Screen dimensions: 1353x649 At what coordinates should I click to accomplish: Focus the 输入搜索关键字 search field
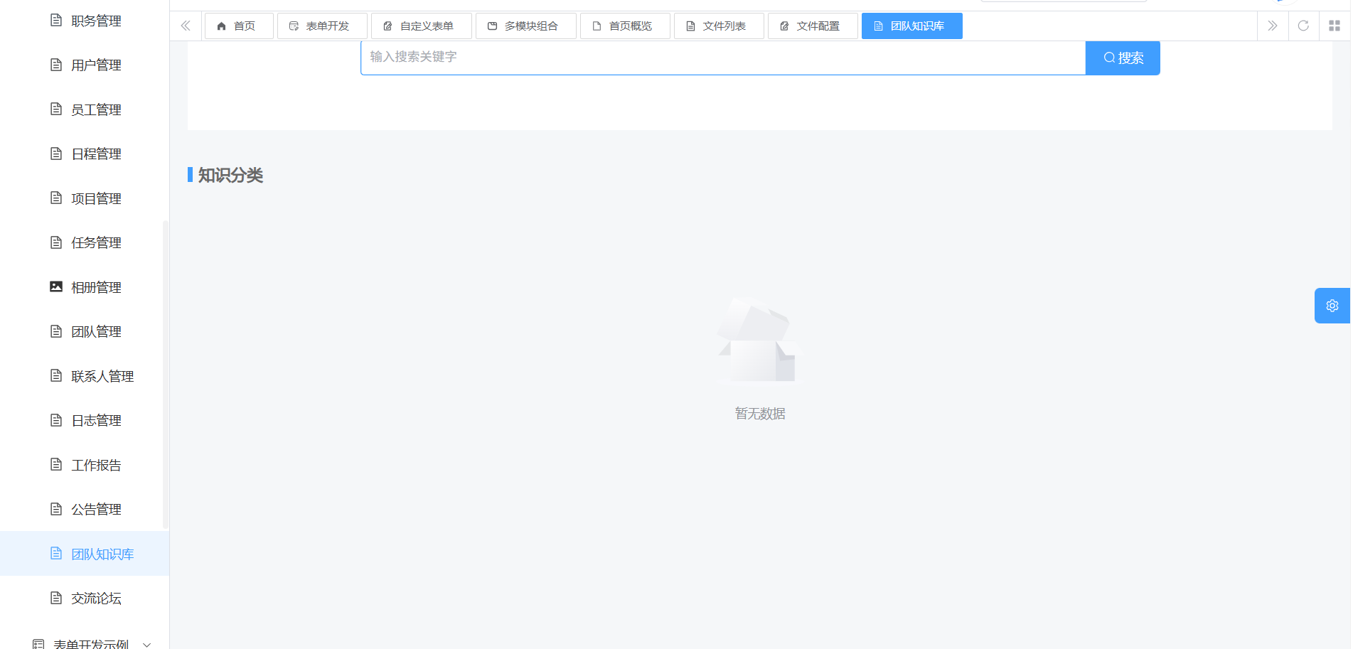[723, 58]
